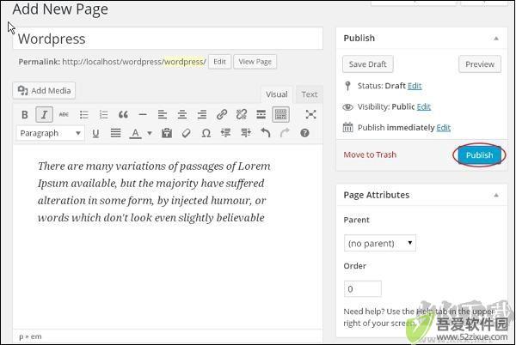
Task: Apply text color with A icon
Action: point(135,133)
